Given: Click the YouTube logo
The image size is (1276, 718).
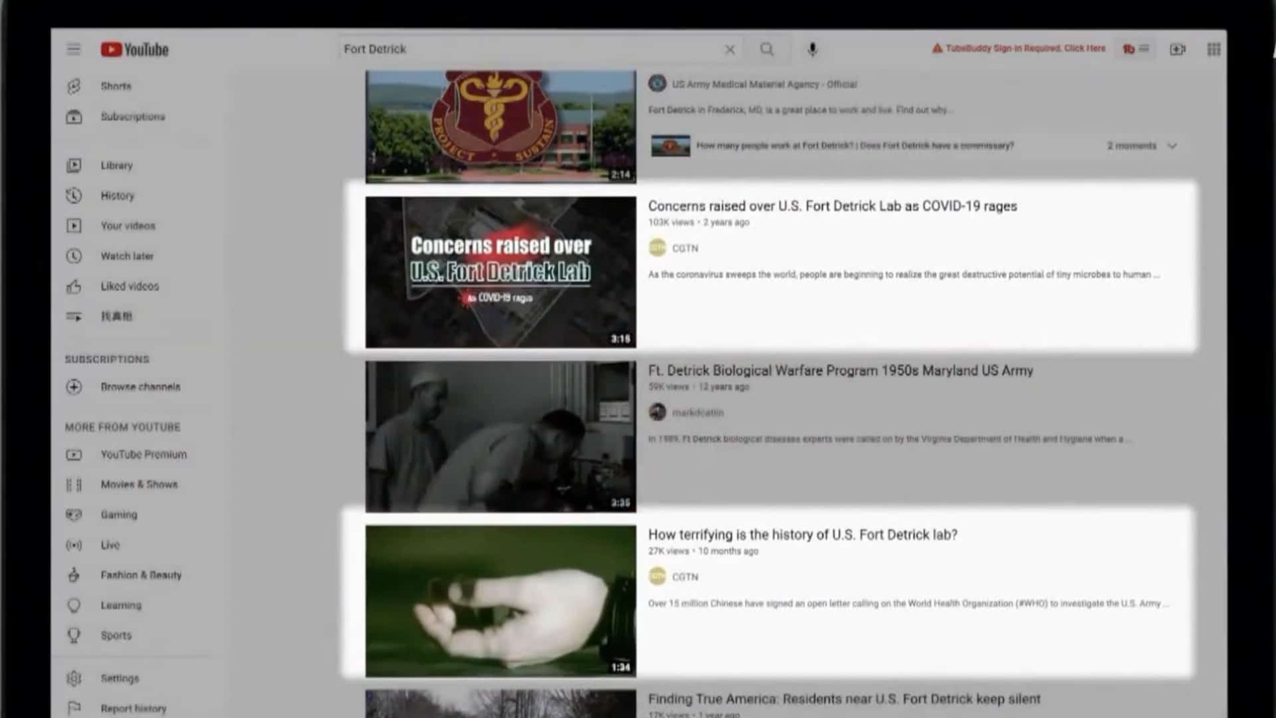Looking at the screenshot, I should (135, 50).
